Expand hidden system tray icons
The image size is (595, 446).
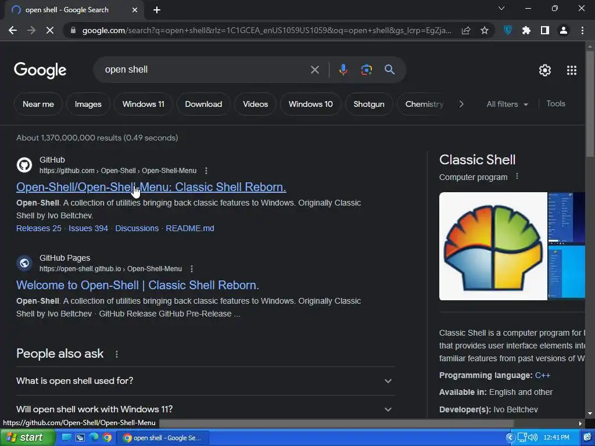(x=510, y=438)
